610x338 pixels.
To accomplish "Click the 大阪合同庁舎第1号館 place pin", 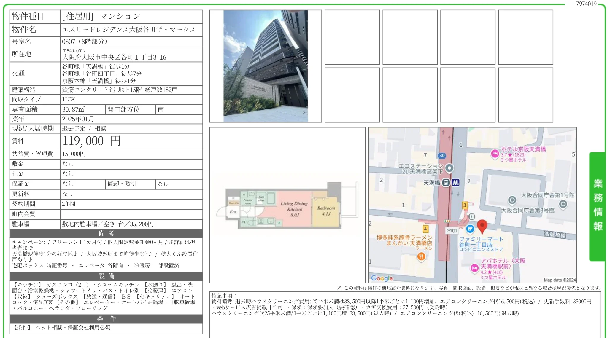I will coord(512,201).
